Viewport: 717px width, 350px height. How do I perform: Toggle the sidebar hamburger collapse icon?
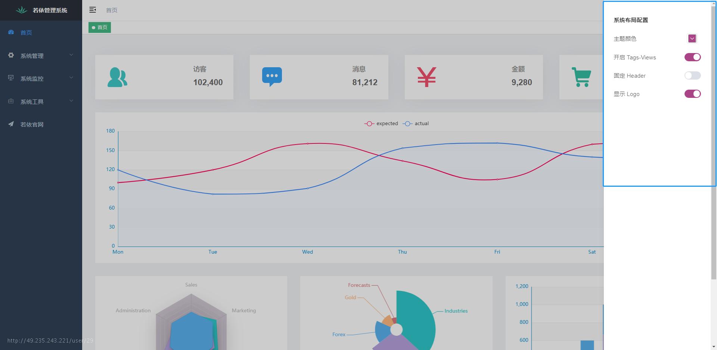pos(93,10)
